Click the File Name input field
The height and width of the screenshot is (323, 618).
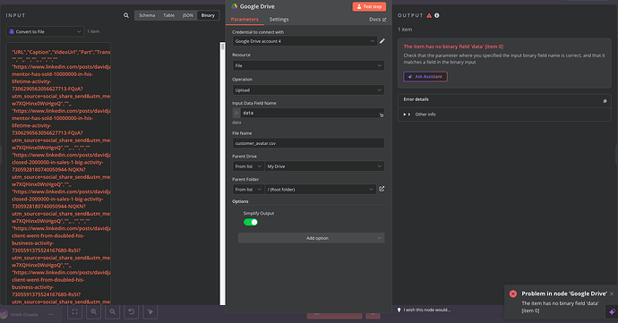click(x=308, y=143)
